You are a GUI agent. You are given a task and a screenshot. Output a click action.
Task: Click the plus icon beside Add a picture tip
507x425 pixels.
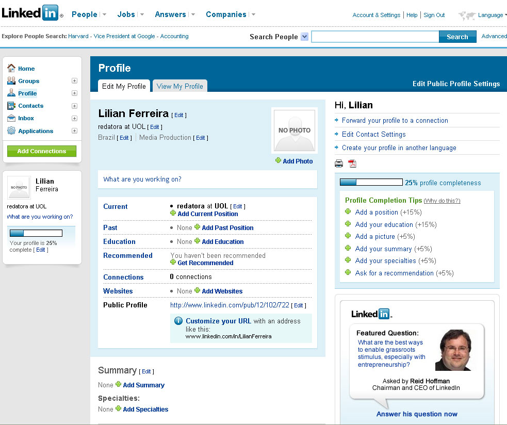click(348, 236)
